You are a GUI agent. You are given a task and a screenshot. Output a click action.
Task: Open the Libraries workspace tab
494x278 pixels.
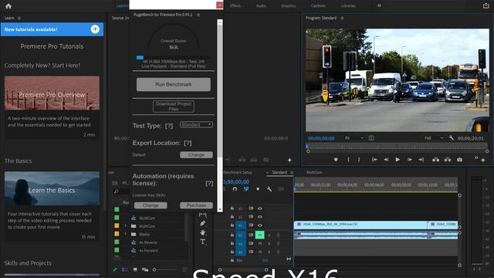point(348,5)
